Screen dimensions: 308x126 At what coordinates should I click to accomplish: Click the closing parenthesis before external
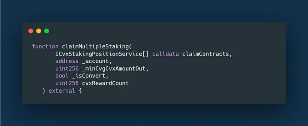44,91
